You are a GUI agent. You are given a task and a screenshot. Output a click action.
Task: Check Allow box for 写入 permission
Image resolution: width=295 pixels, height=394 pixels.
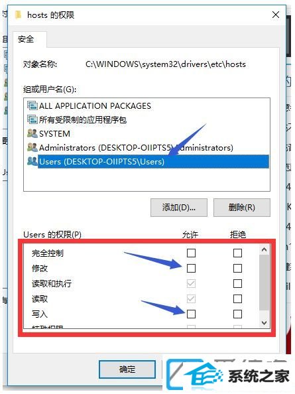(x=191, y=314)
